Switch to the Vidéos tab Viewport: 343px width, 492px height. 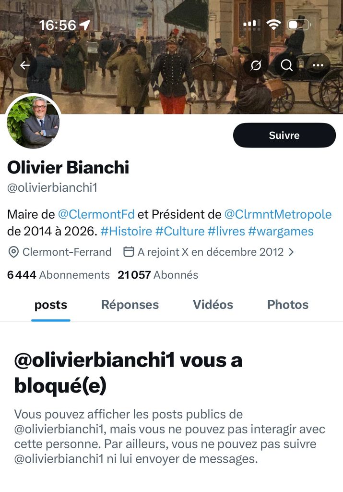(213, 305)
